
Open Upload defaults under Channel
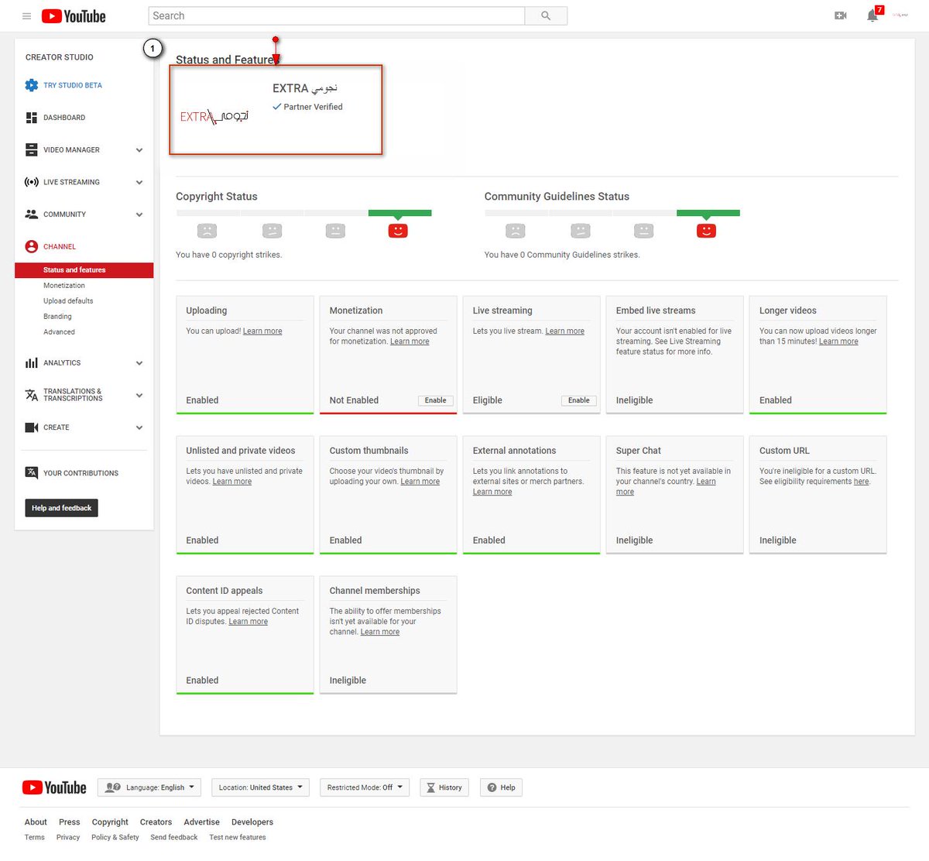(x=68, y=301)
